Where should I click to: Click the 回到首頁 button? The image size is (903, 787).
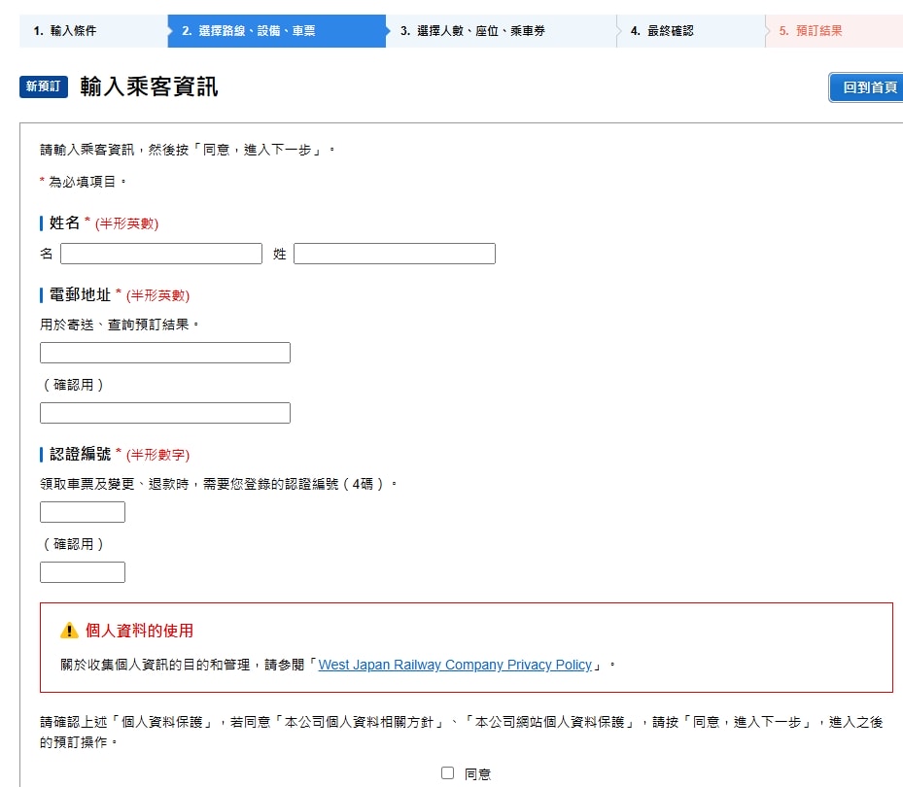(866, 87)
